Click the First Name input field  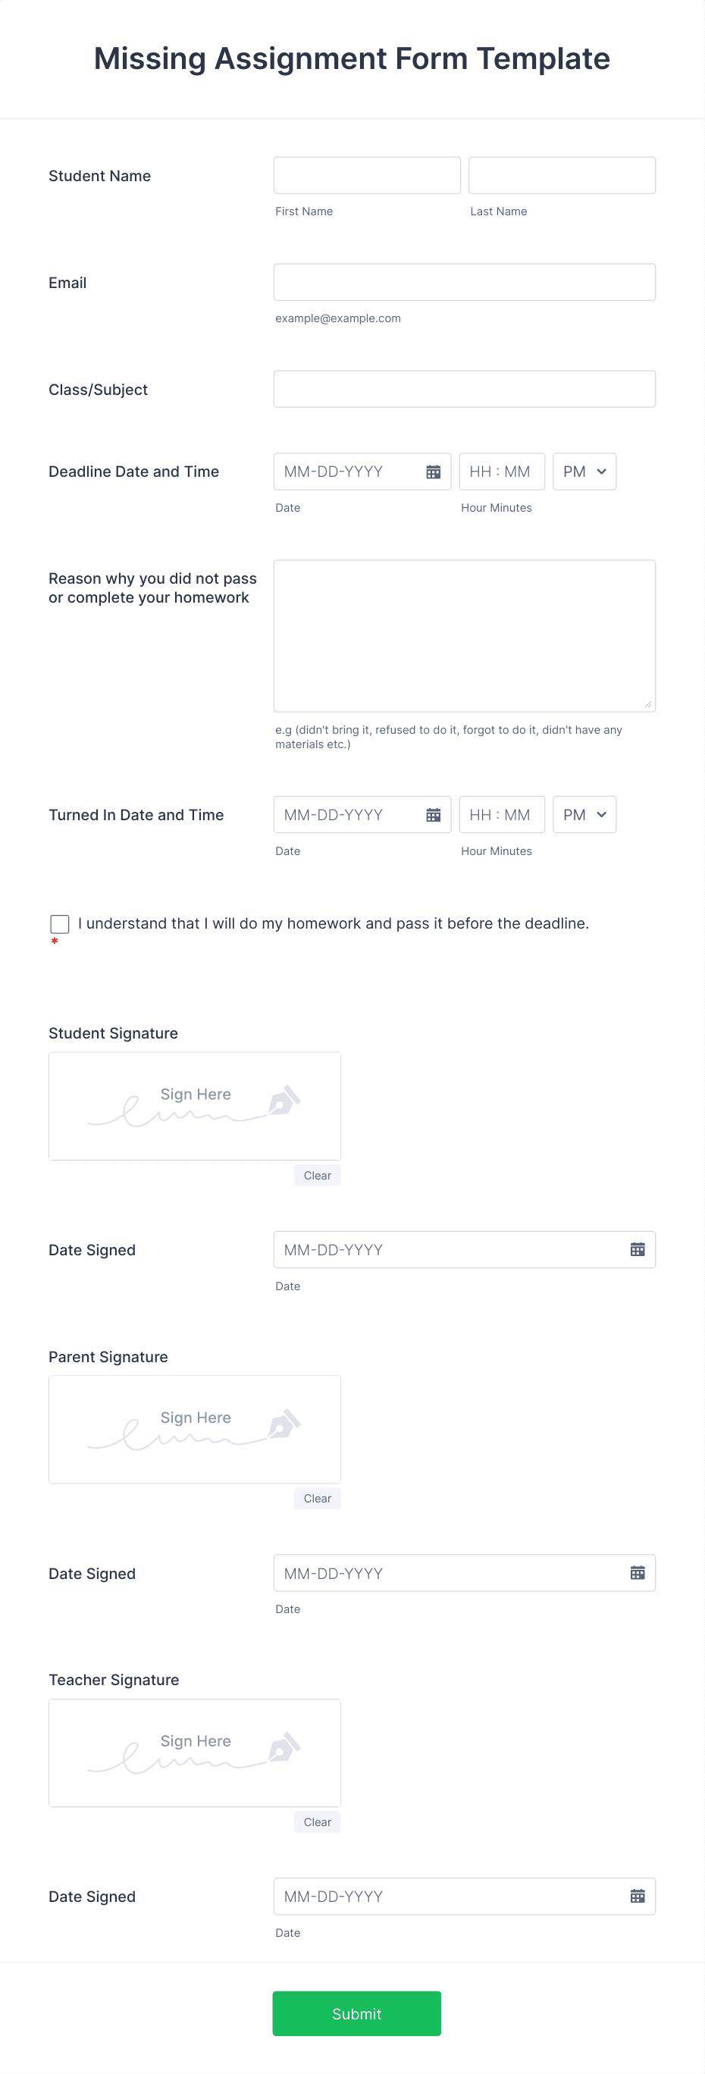click(366, 174)
